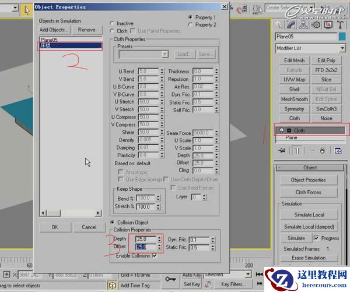
Task: Open the Motion command panel tab
Action: point(317,25)
